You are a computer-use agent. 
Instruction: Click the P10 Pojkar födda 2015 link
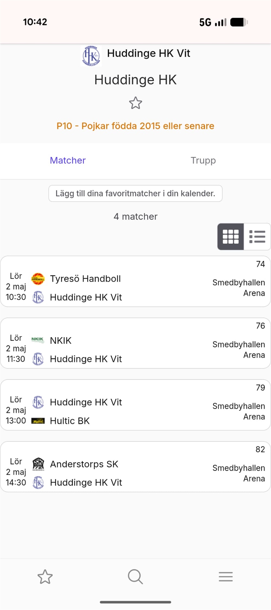coord(135,126)
